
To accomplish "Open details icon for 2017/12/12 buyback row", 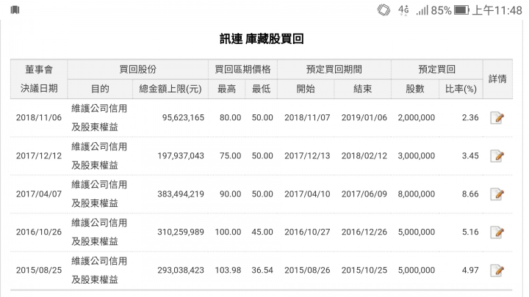I will [x=497, y=156].
